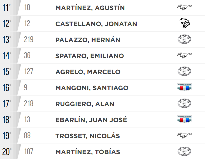205x159 pixels.
Task: Click the name Mangoni, Santiago
Action: (92, 88)
